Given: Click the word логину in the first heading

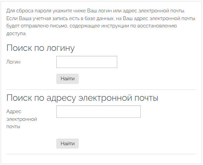Looking at the screenshot, I should pyautogui.click(x=61, y=48).
